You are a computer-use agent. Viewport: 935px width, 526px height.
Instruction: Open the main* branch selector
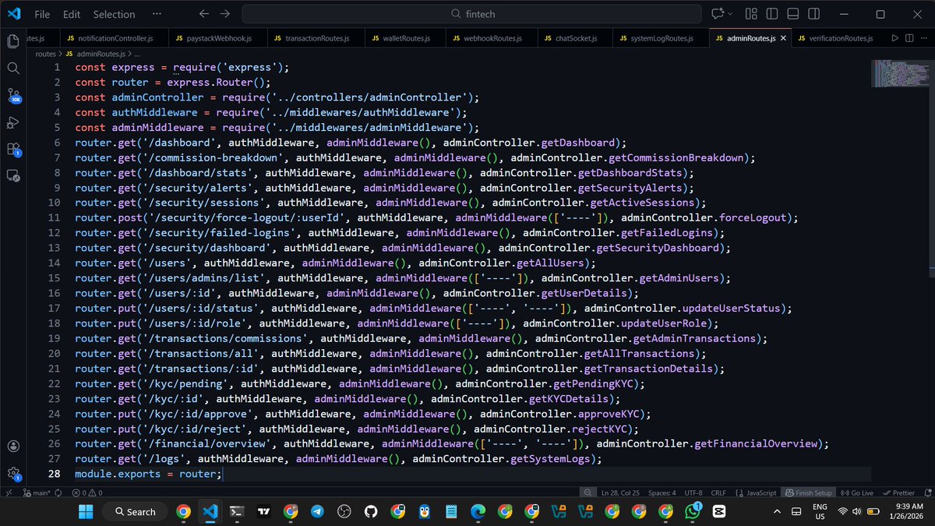tap(39, 492)
